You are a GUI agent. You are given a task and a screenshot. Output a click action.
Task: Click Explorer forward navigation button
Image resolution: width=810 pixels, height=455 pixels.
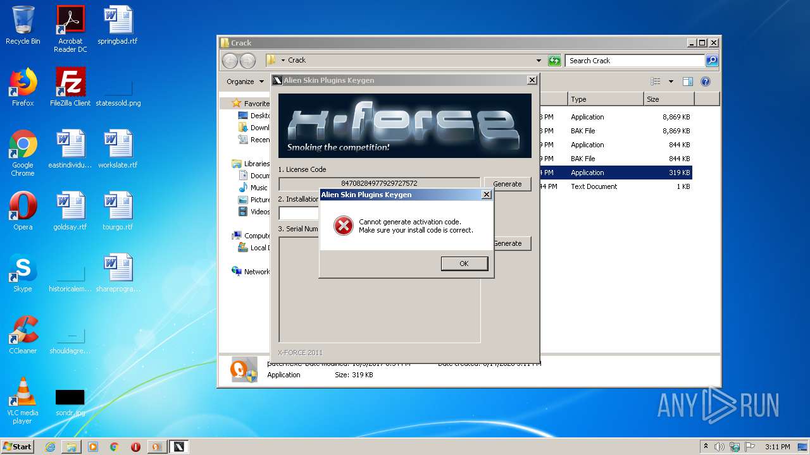(248, 61)
